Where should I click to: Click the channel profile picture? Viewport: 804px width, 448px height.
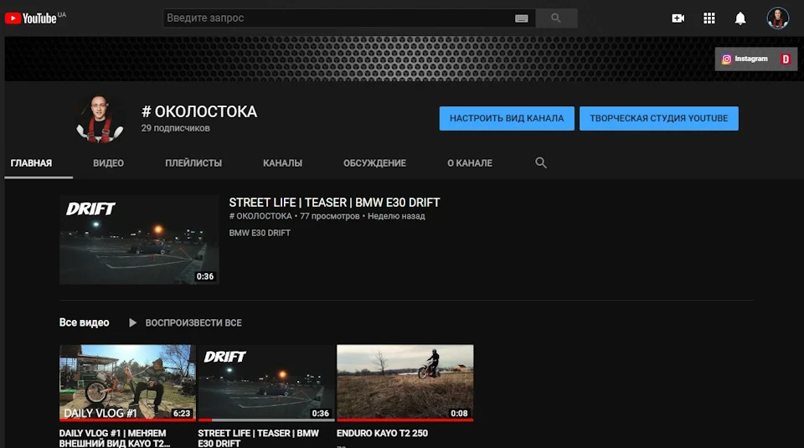[x=100, y=119]
